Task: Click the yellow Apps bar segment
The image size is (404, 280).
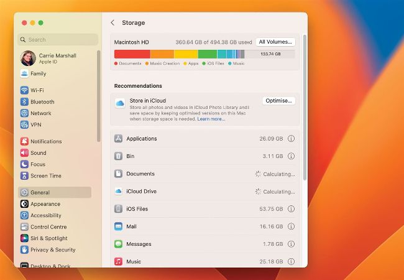Action: [x=186, y=54]
